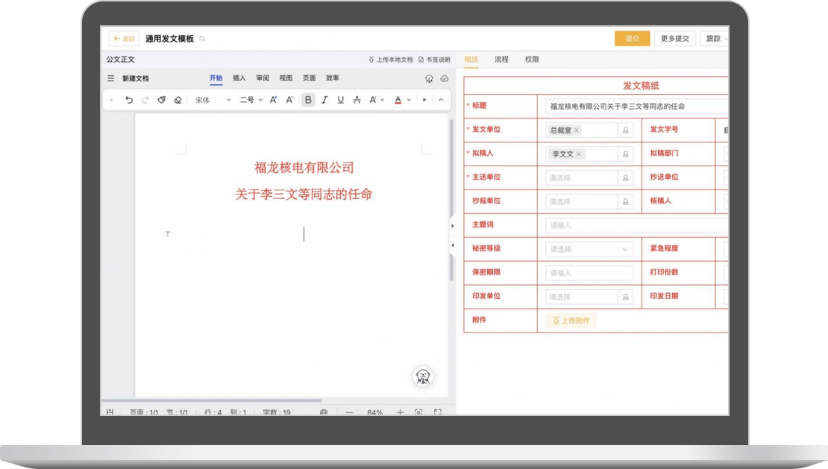
Task: Toggle bold formatting button
Action: (x=308, y=100)
